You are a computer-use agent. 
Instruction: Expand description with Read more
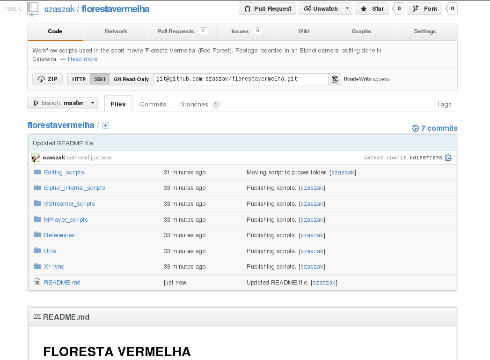pos(82,59)
